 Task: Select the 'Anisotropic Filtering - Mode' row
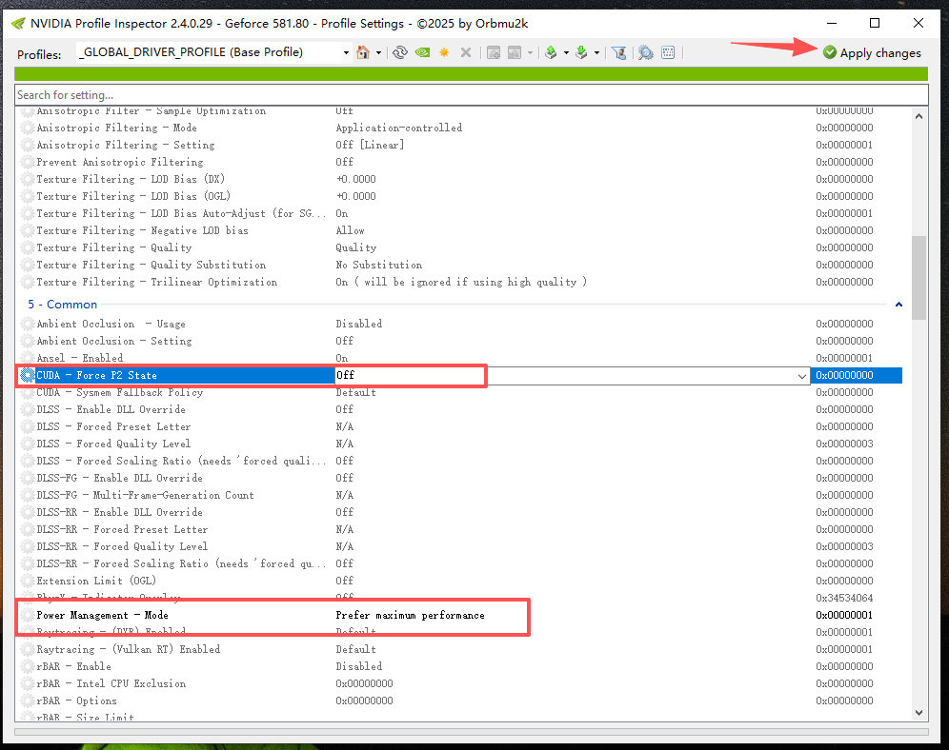[460, 128]
